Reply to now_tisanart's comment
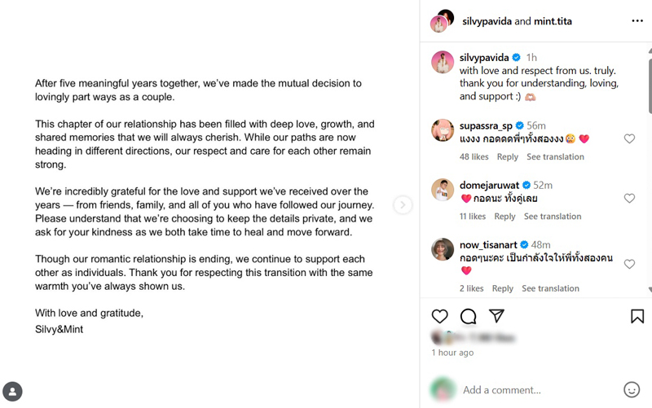Image resolution: width=652 pixels, height=408 pixels. click(x=503, y=288)
